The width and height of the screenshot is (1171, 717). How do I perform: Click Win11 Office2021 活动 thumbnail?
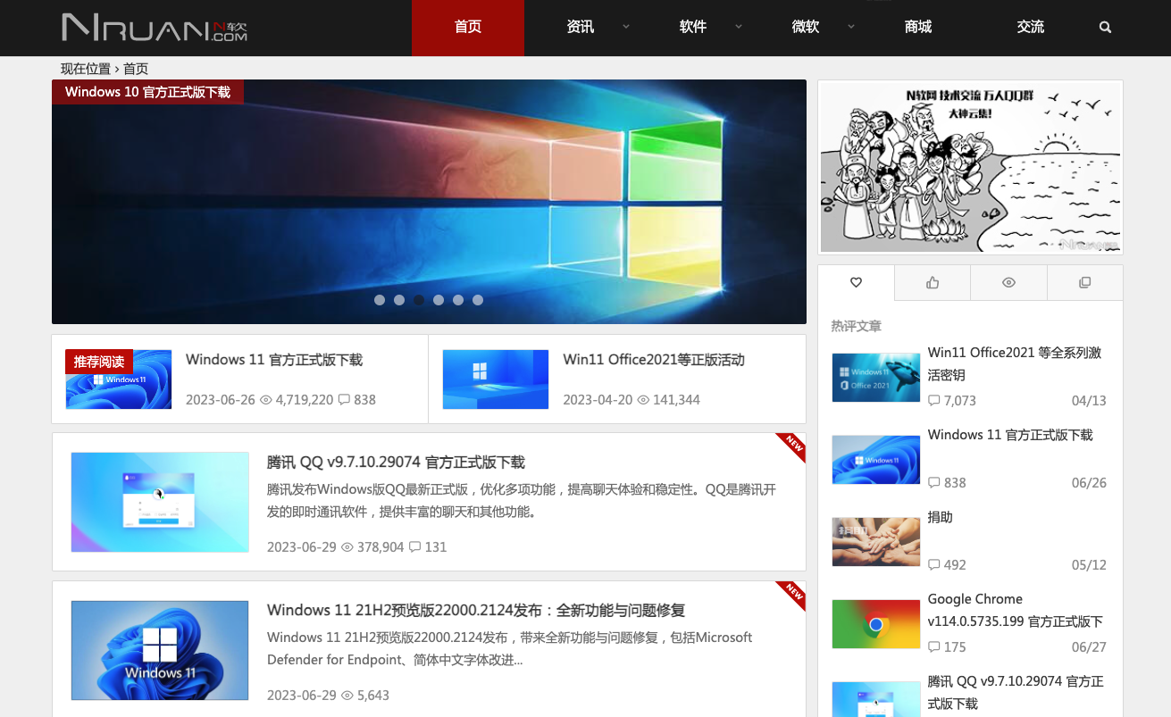point(496,379)
